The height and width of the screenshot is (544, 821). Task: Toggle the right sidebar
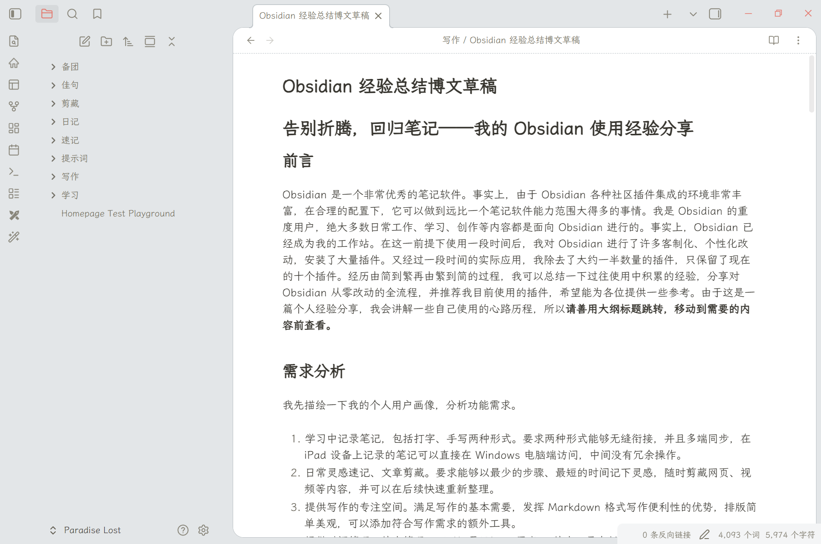[x=715, y=14]
